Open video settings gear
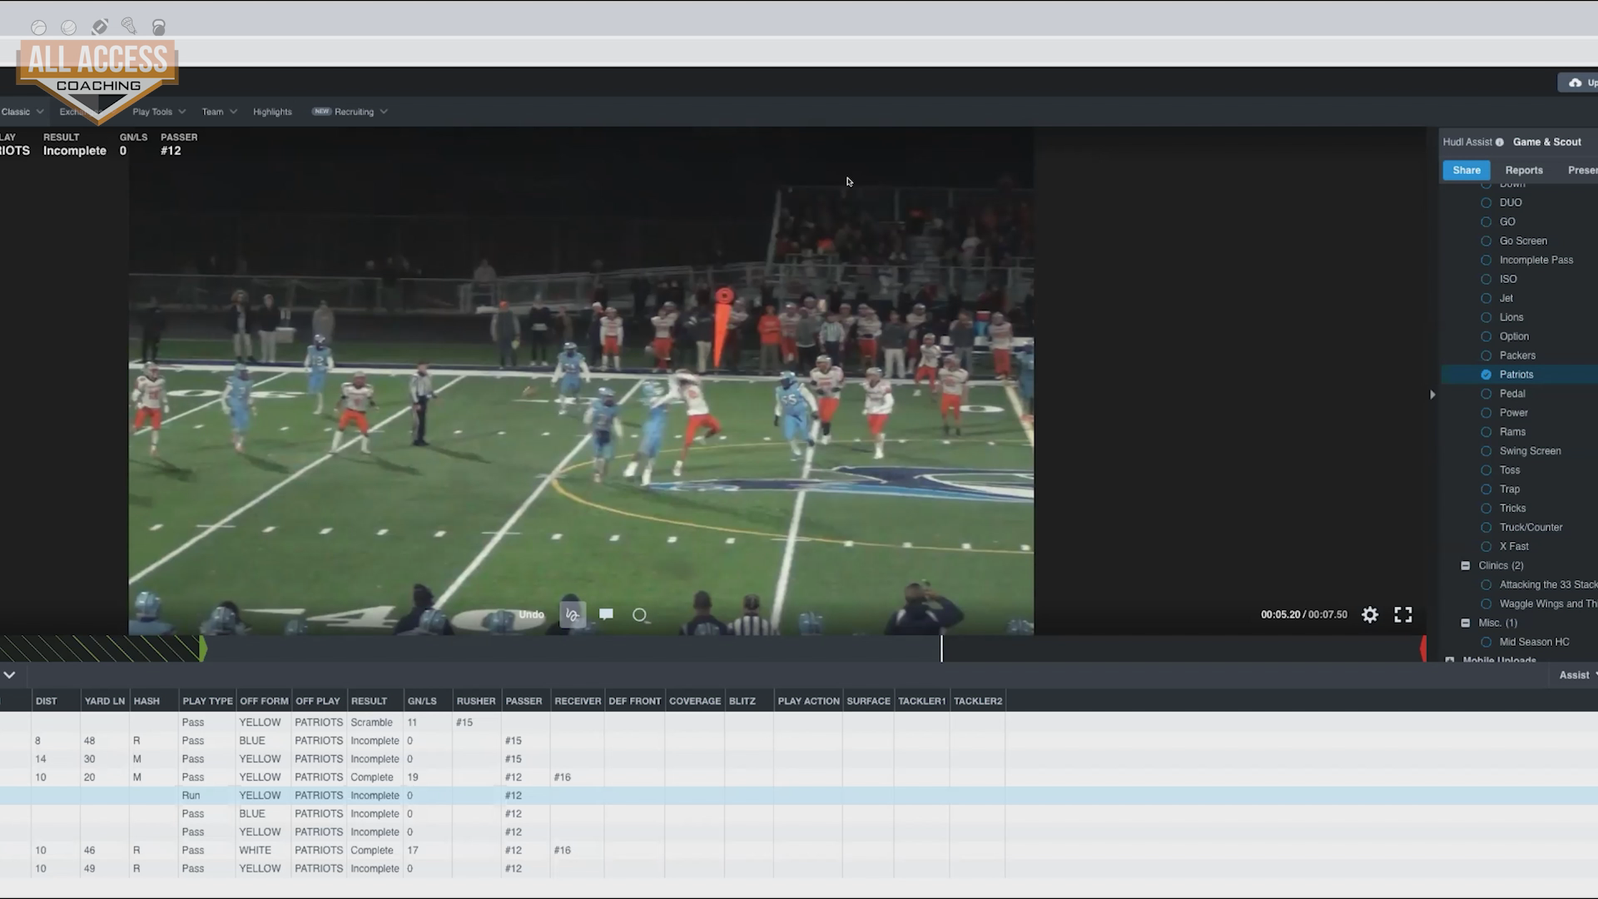1598x899 pixels. pos(1370,614)
